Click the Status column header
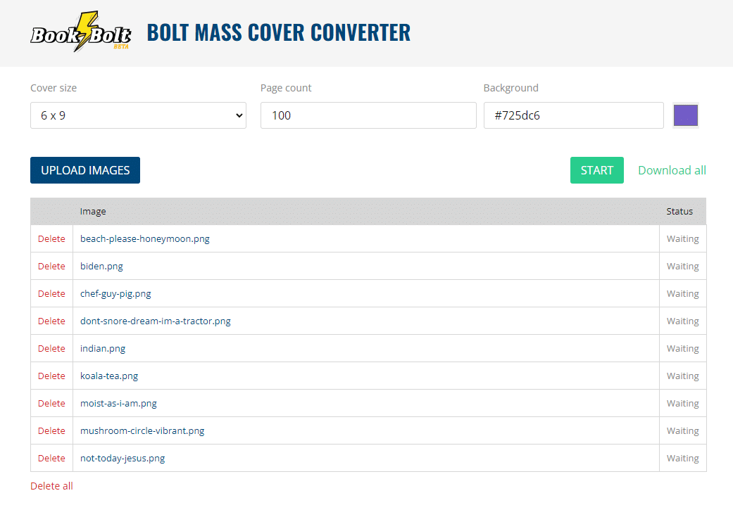The width and height of the screenshot is (733, 505). click(x=679, y=212)
